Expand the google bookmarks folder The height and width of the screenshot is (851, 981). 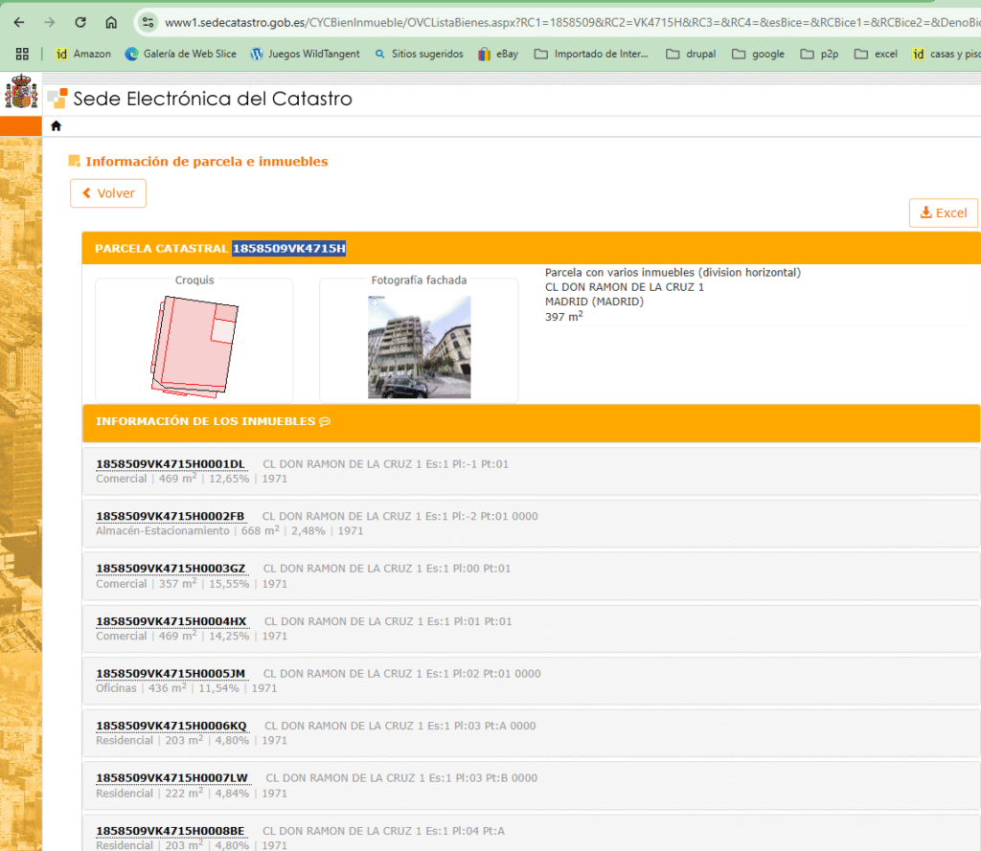coord(758,54)
